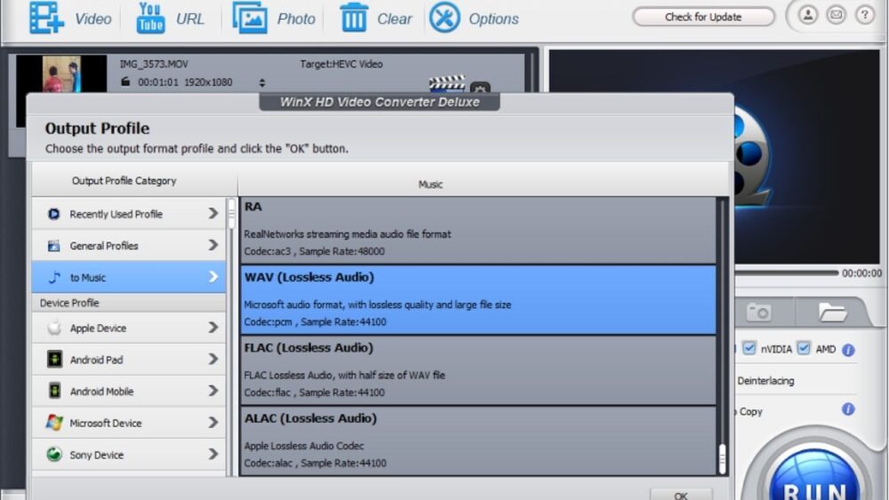Click the info icon next to AMD
This screenshot has width=889, height=500.
click(x=848, y=350)
